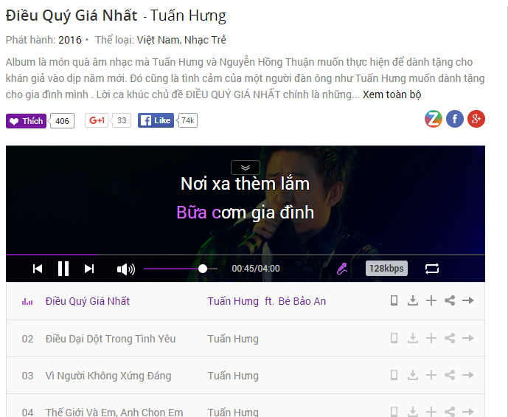Download Điều Quý Giá Nhất track

[412, 300]
